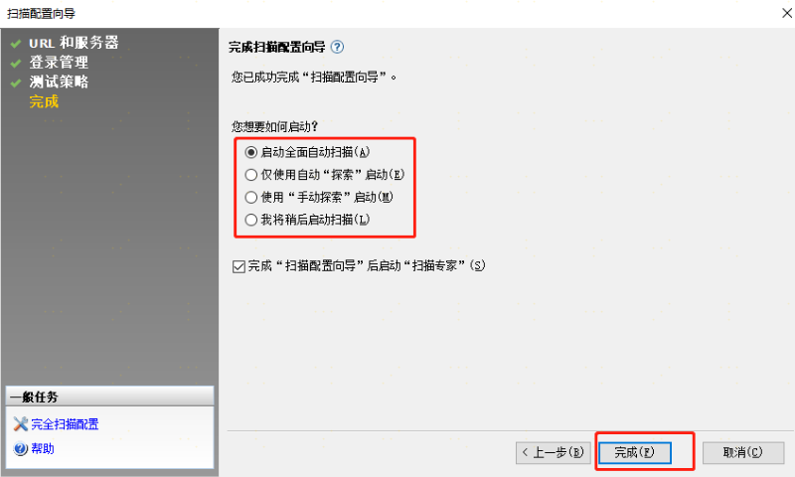Click the help question mark icon beside the title
This screenshot has height=477, width=795.
[x=337, y=47]
